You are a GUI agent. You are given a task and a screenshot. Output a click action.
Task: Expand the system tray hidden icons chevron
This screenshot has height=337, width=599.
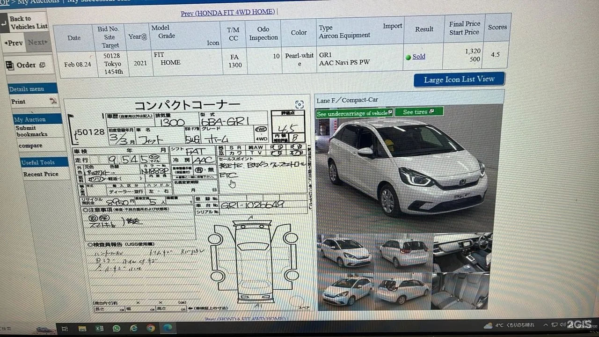coord(545,325)
